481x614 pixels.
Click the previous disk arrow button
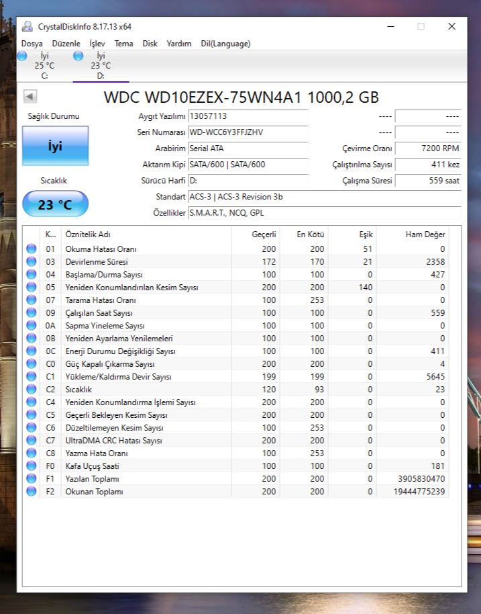[30, 96]
